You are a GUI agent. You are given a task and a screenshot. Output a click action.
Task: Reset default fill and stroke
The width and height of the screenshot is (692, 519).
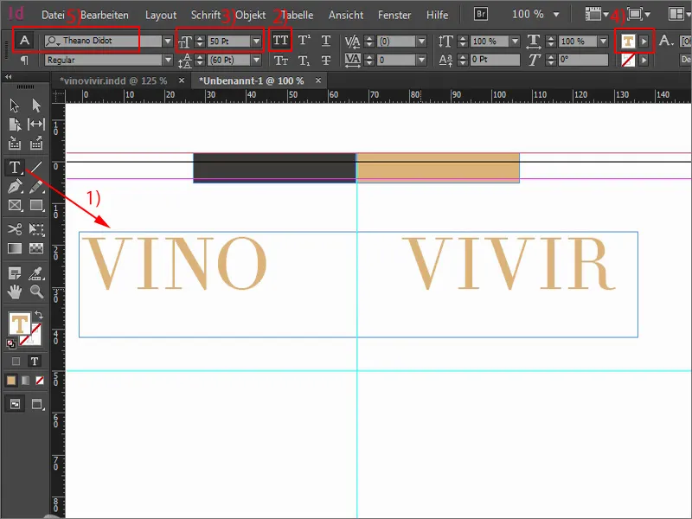click(10, 343)
